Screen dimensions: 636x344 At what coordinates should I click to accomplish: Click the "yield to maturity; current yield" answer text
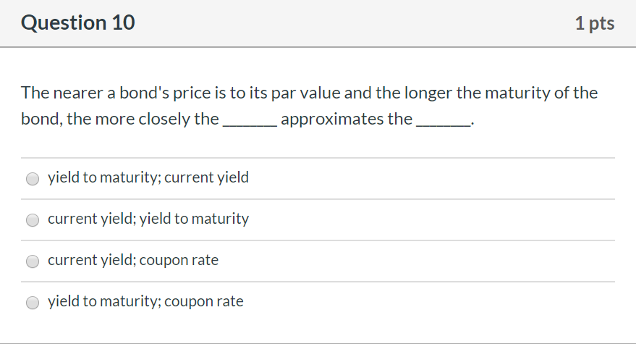[148, 177]
